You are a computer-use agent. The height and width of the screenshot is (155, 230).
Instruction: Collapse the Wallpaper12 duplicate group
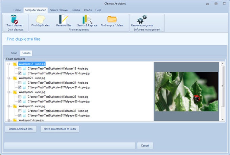click(9, 64)
